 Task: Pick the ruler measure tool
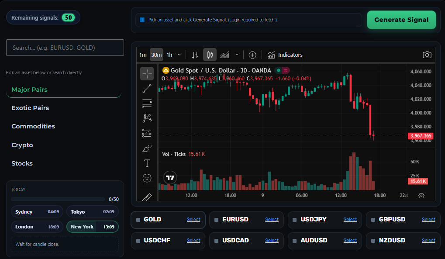tap(147, 197)
